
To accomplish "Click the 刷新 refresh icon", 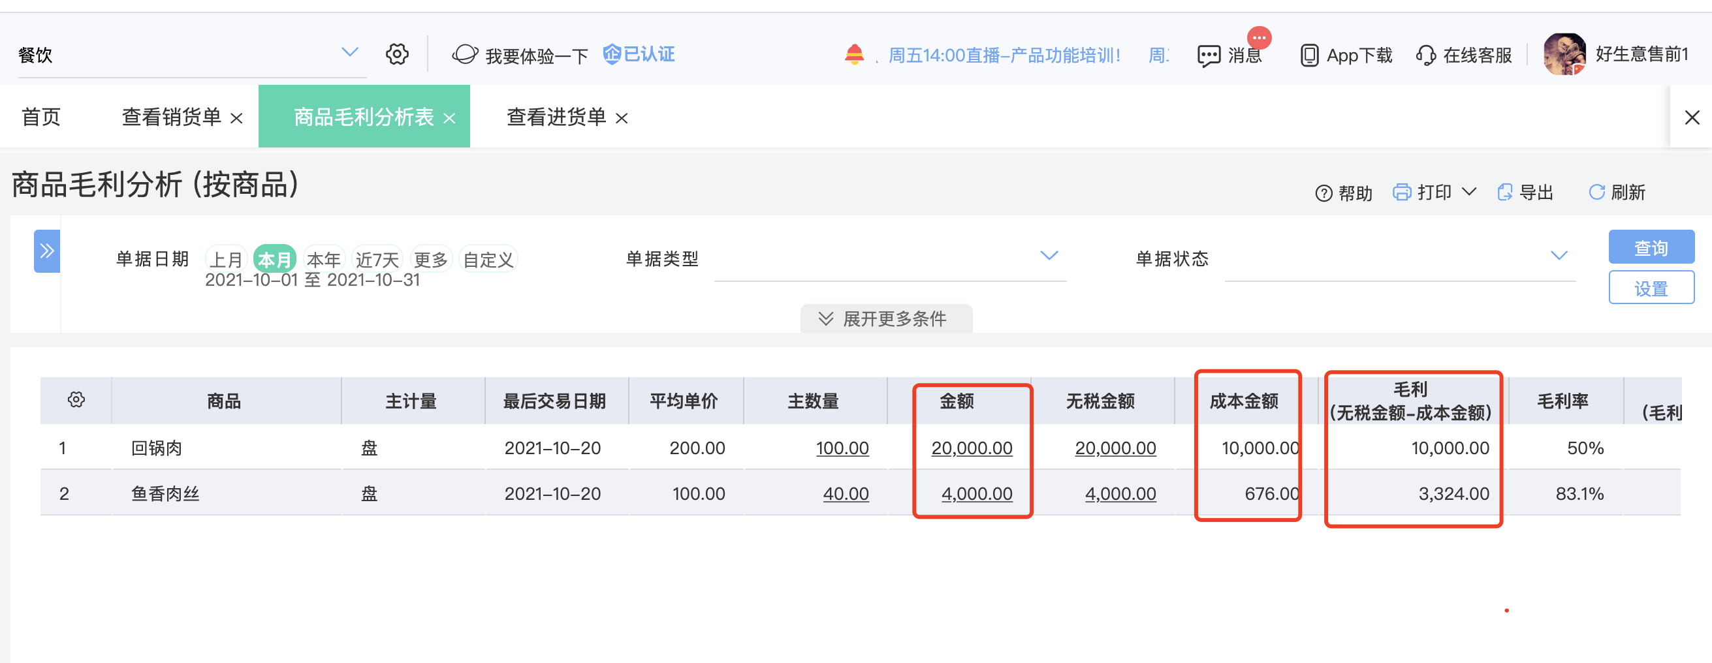I will (x=1596, y=193).
